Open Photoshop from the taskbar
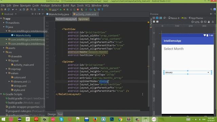 click(x=112, y=119)
